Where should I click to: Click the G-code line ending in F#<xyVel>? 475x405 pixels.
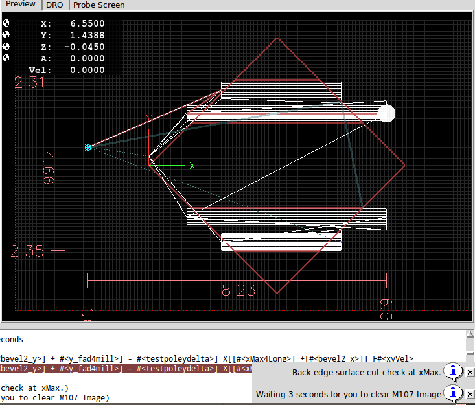tap(206, 358)
